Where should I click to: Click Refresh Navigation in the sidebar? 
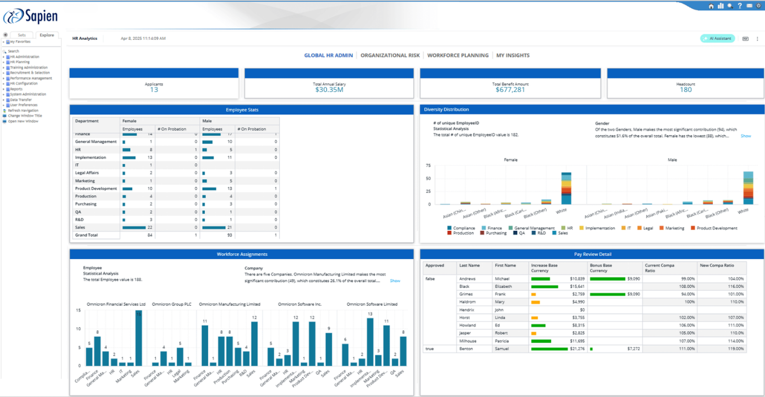(x=23, y=110)
